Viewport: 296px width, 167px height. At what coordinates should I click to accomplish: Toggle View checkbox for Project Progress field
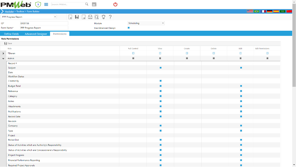coord(161,155)
